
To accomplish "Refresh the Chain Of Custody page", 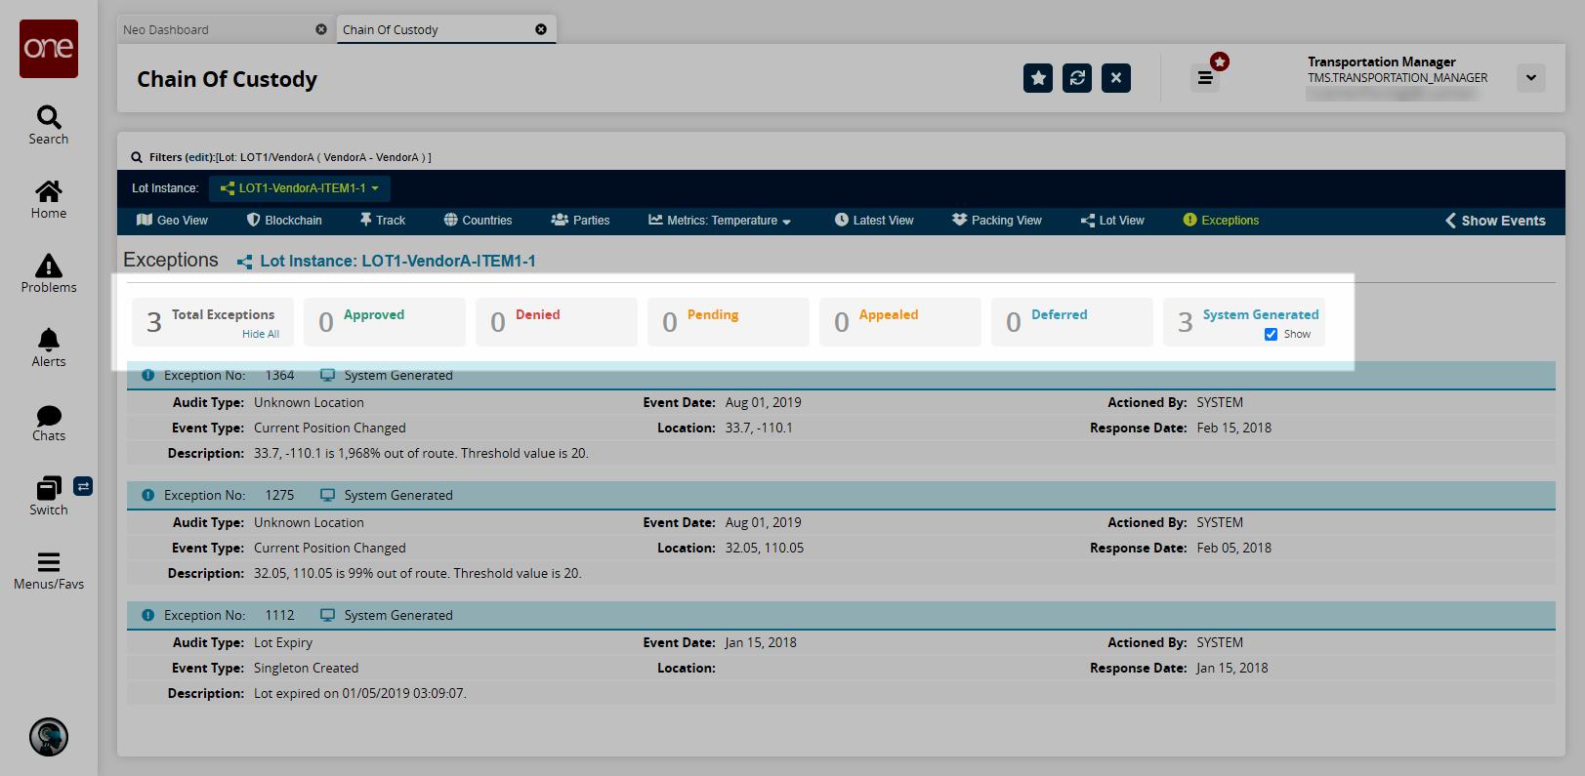I will click(1077, 78).
